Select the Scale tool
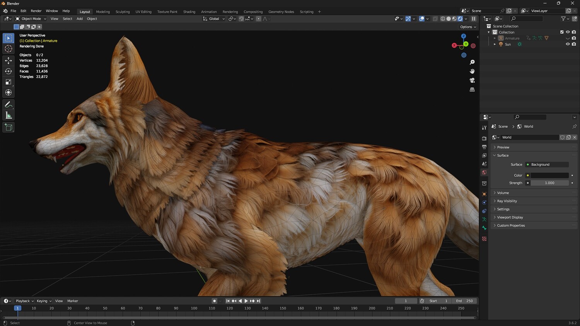This screenshot has width=580, height=326. tap(9, 82)
